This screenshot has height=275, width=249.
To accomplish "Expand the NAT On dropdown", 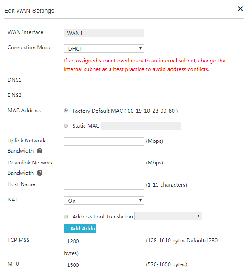I will pos(104,201).
